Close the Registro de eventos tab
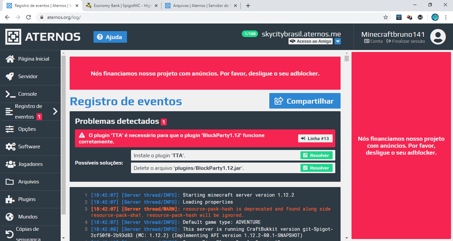This screenshot has width=453, height=241. click(x=76, y=6)
